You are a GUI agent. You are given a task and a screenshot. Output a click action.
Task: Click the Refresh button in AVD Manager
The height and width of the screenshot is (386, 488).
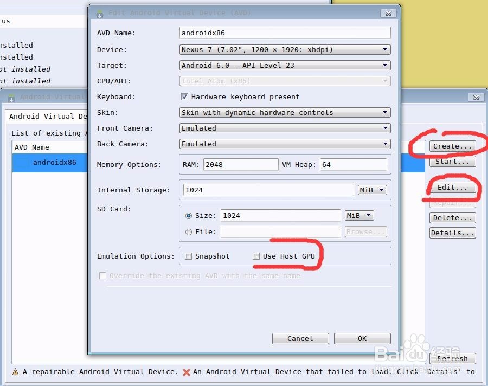pyautogui.click(x=453, y=358)
